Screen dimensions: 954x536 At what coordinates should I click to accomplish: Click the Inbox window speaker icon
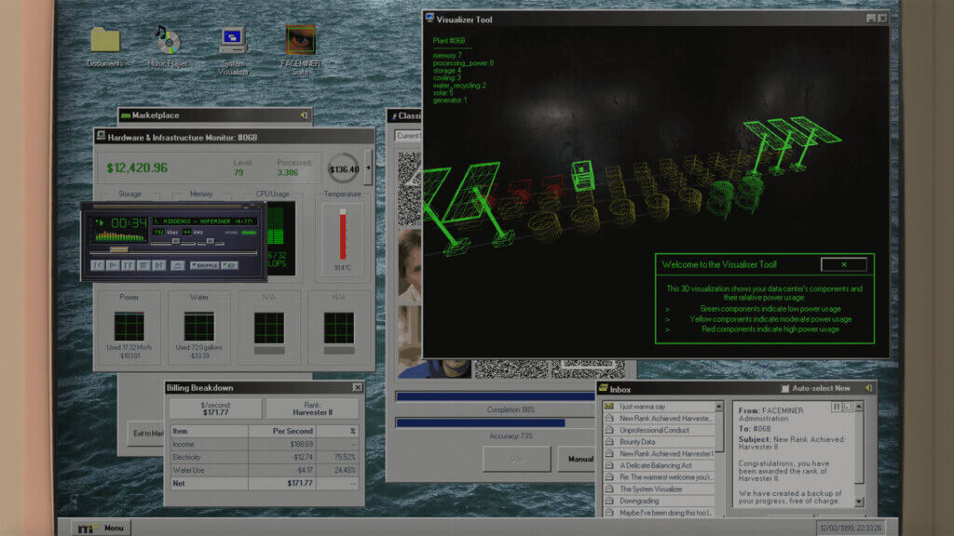pos(867,388)
